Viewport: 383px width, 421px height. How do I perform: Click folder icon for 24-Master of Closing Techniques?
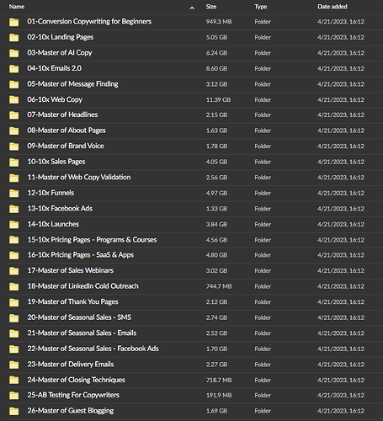coord(14,381)
